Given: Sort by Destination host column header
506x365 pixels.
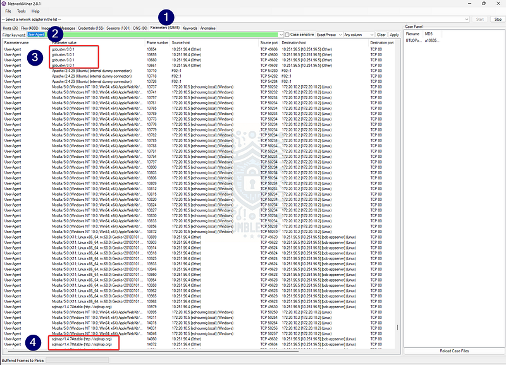Looking at the screenshot, I should 324,42.
